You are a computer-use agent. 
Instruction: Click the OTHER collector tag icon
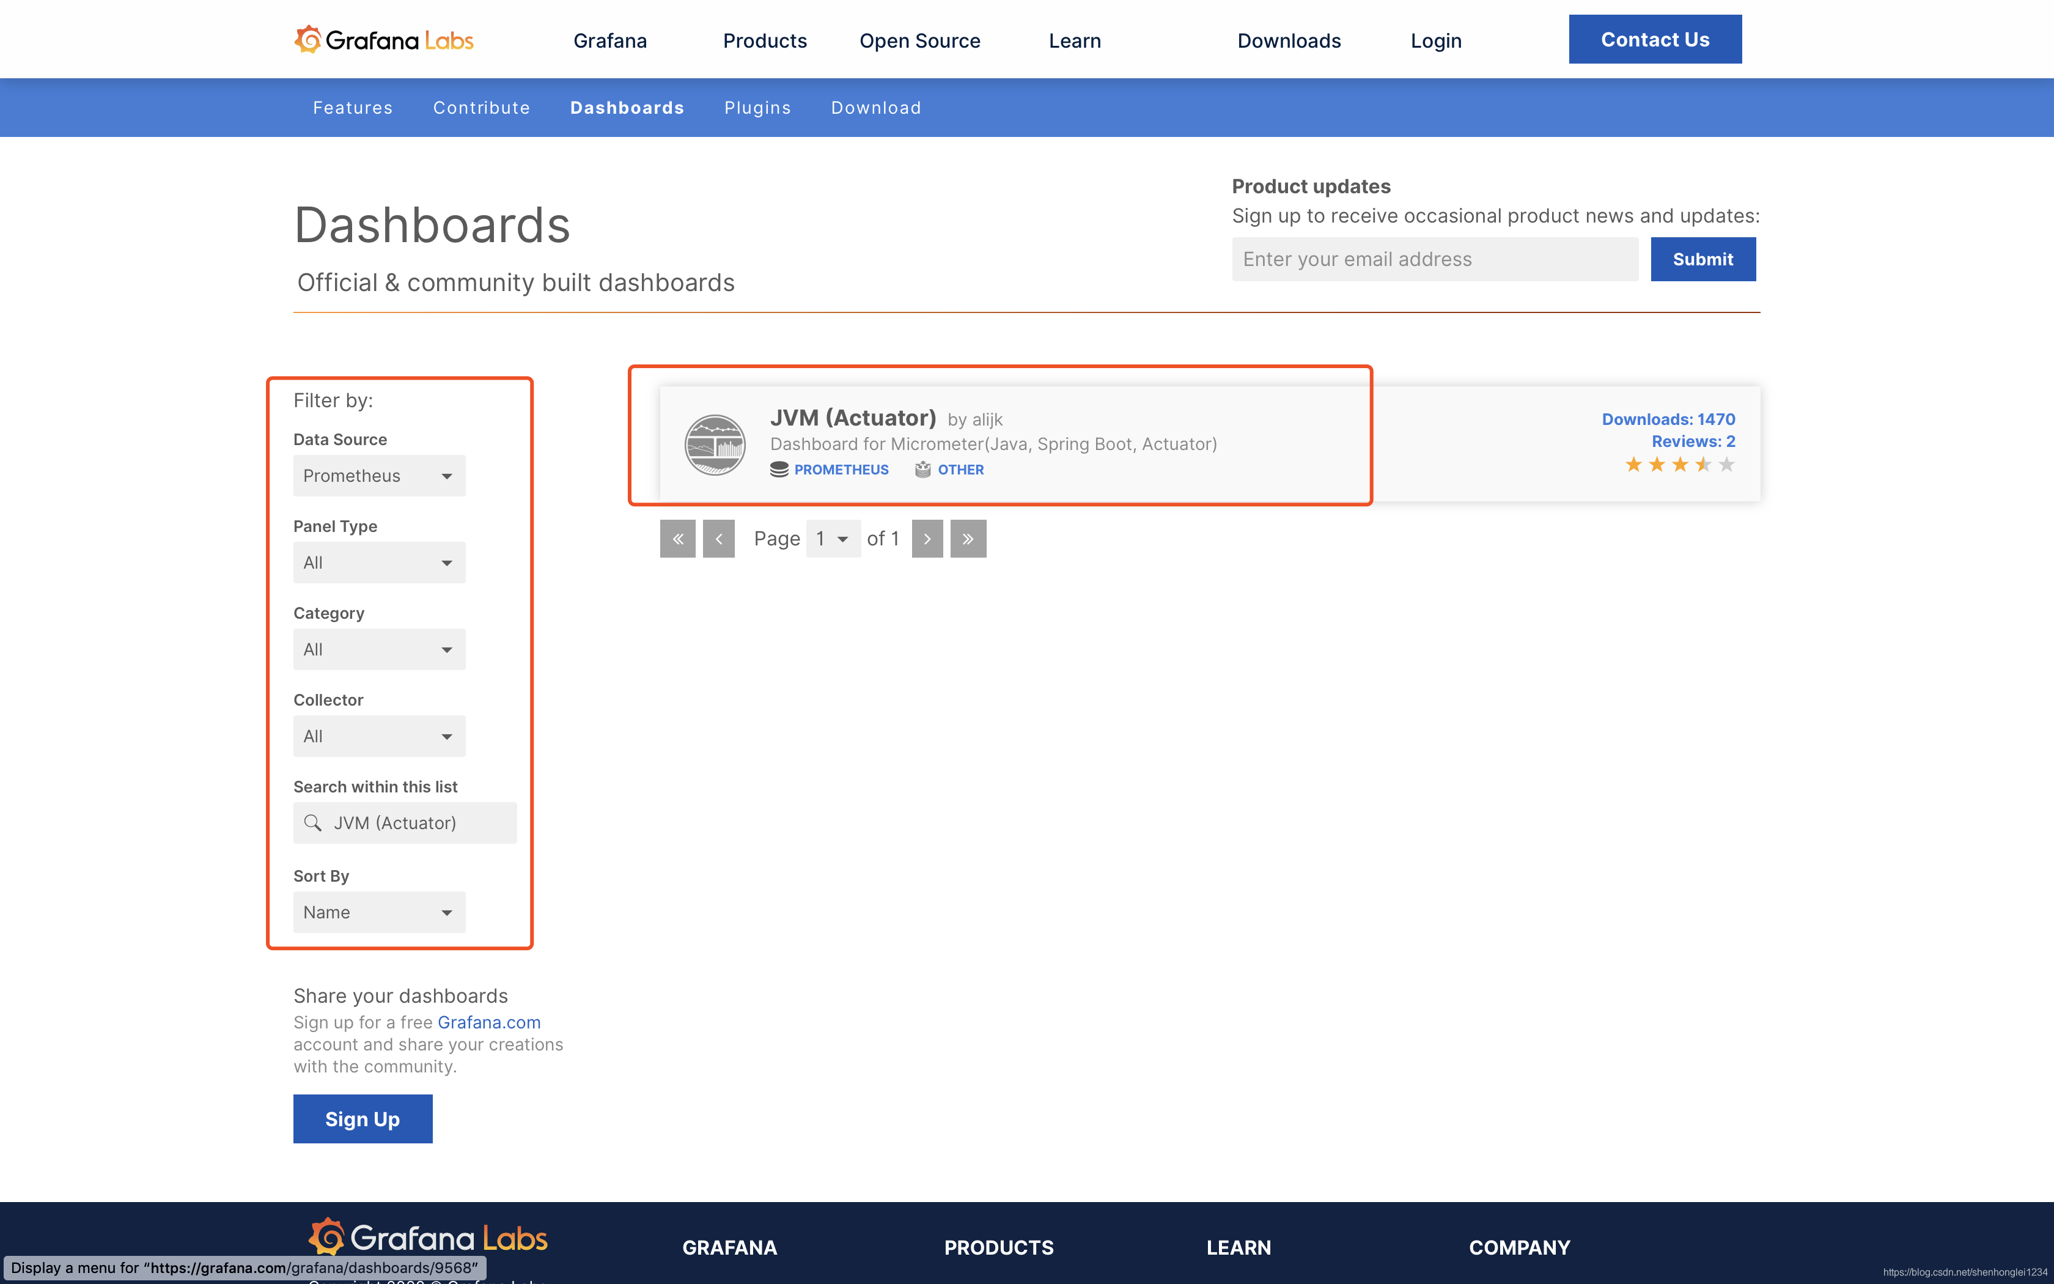(922, 470)
